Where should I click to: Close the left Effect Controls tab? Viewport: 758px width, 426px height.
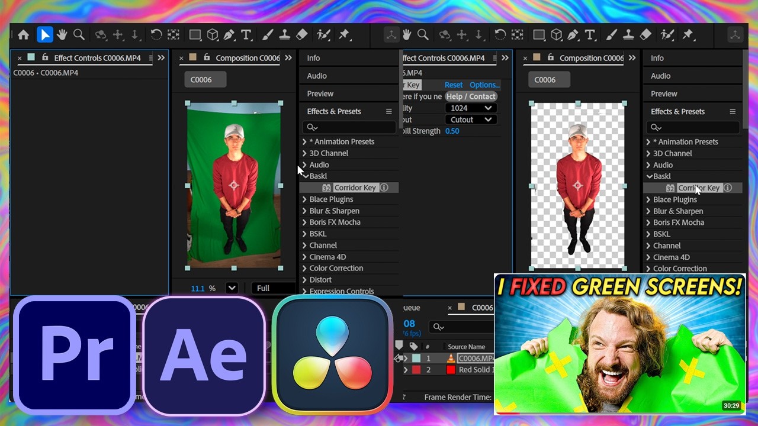[x=20, y=58]
